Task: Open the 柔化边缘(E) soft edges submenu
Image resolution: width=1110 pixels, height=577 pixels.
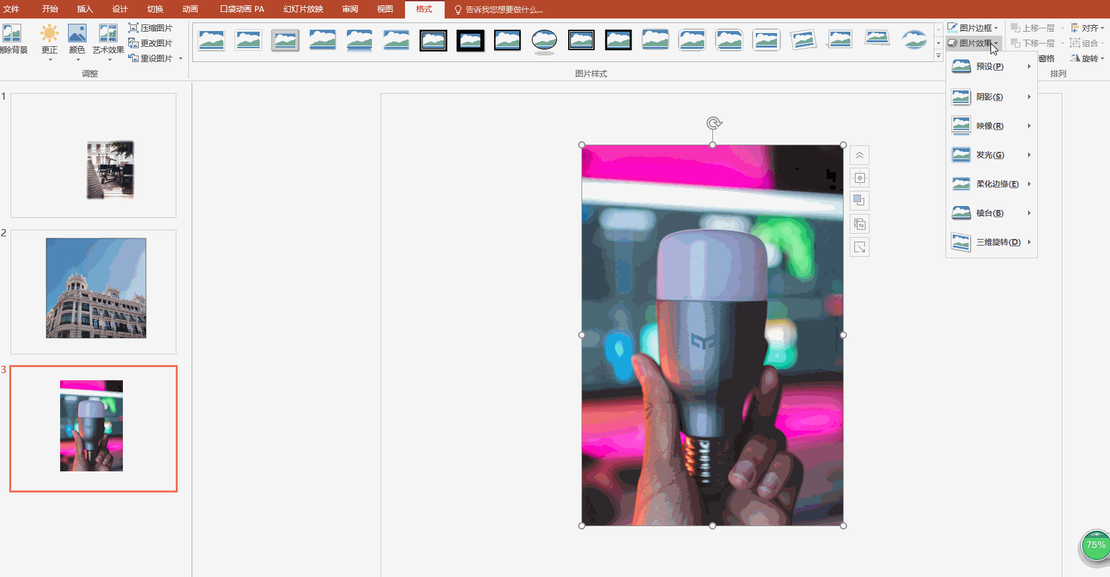Action: click(x=992, y=184)
